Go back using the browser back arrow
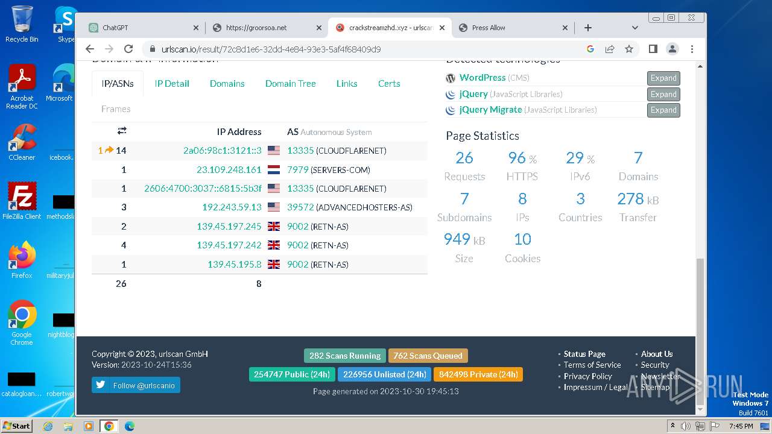This screenshot has width=772, height=434. point(90,49)
